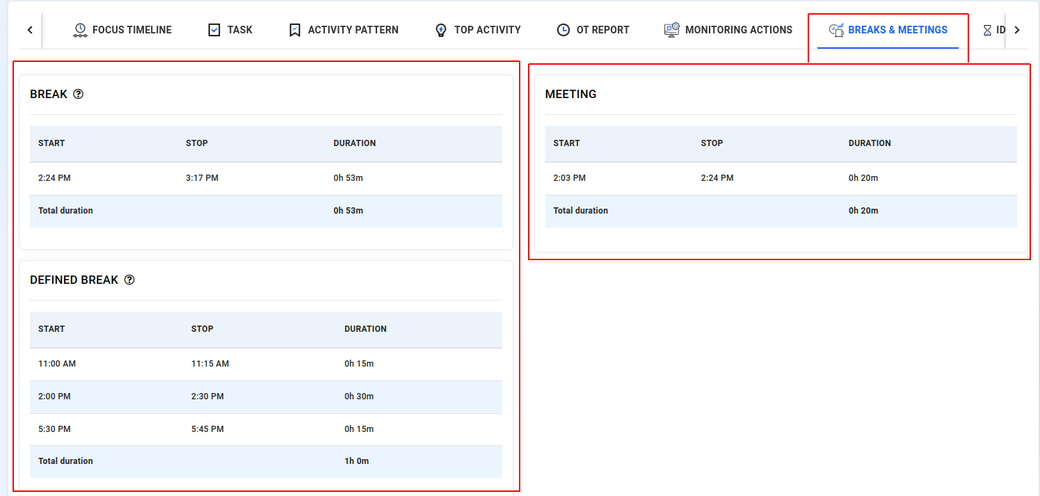
Task: Open the Monitoring Actions tab
Action: coord(738,30)
